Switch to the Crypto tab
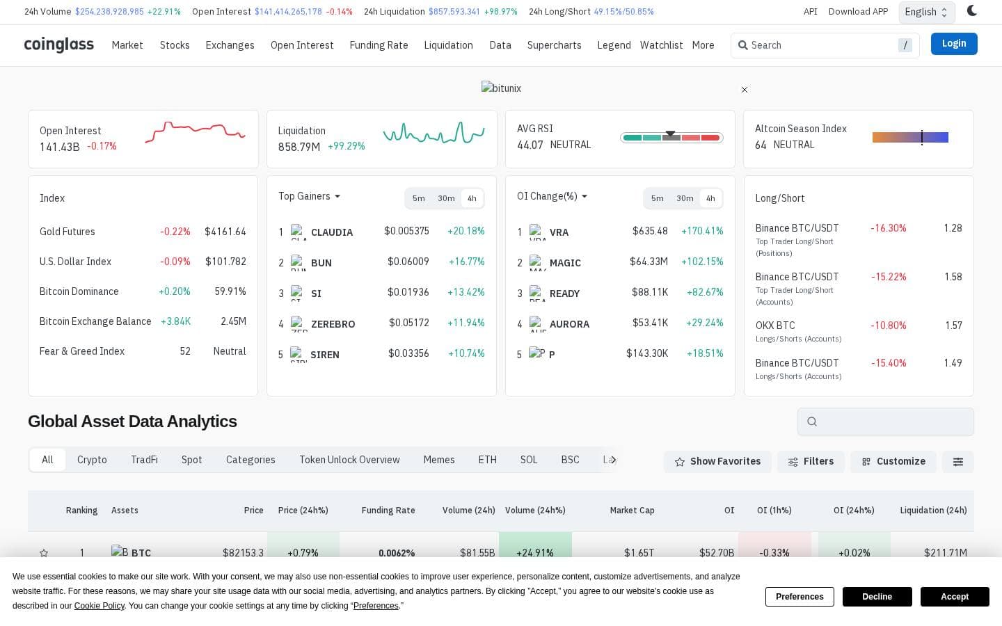This screenshot has width=1002, height=626. (92, 460)
